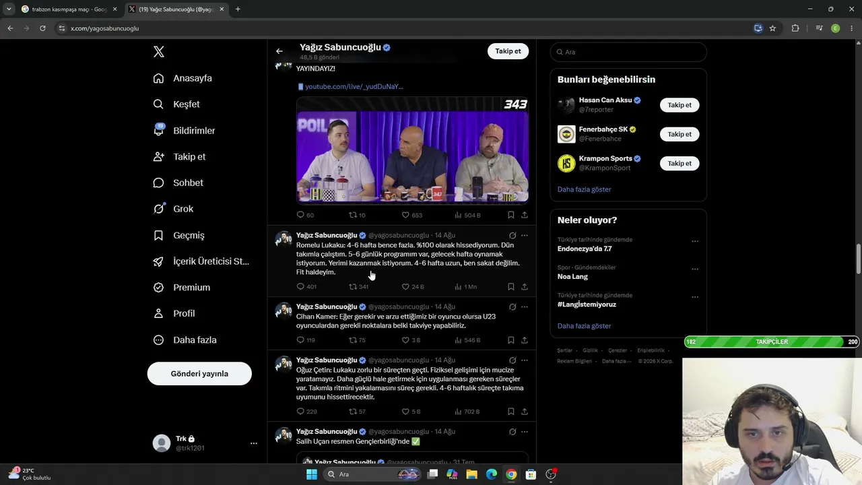Share the Oğuz Çetin tweet
862x485 pixels.
(525, 412)
